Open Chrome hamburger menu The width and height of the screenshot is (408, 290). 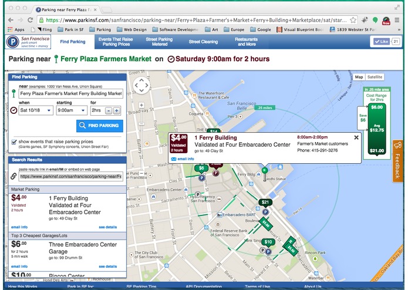397,20
